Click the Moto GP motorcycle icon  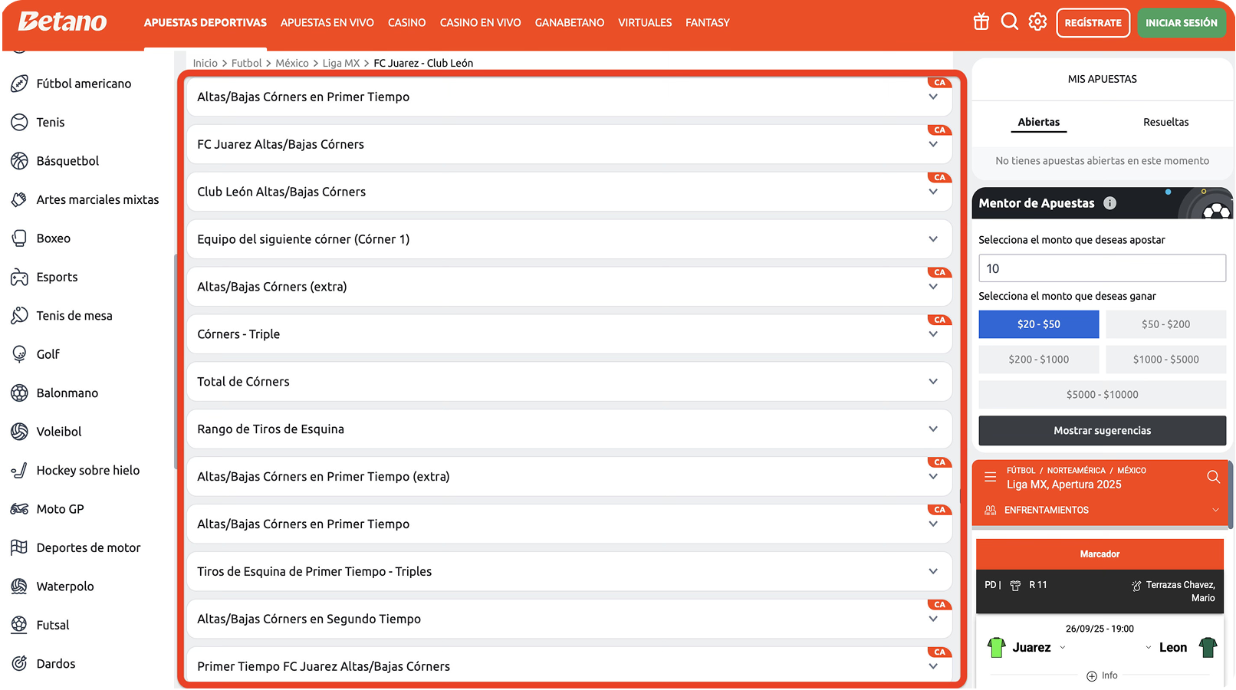point(19,509)
